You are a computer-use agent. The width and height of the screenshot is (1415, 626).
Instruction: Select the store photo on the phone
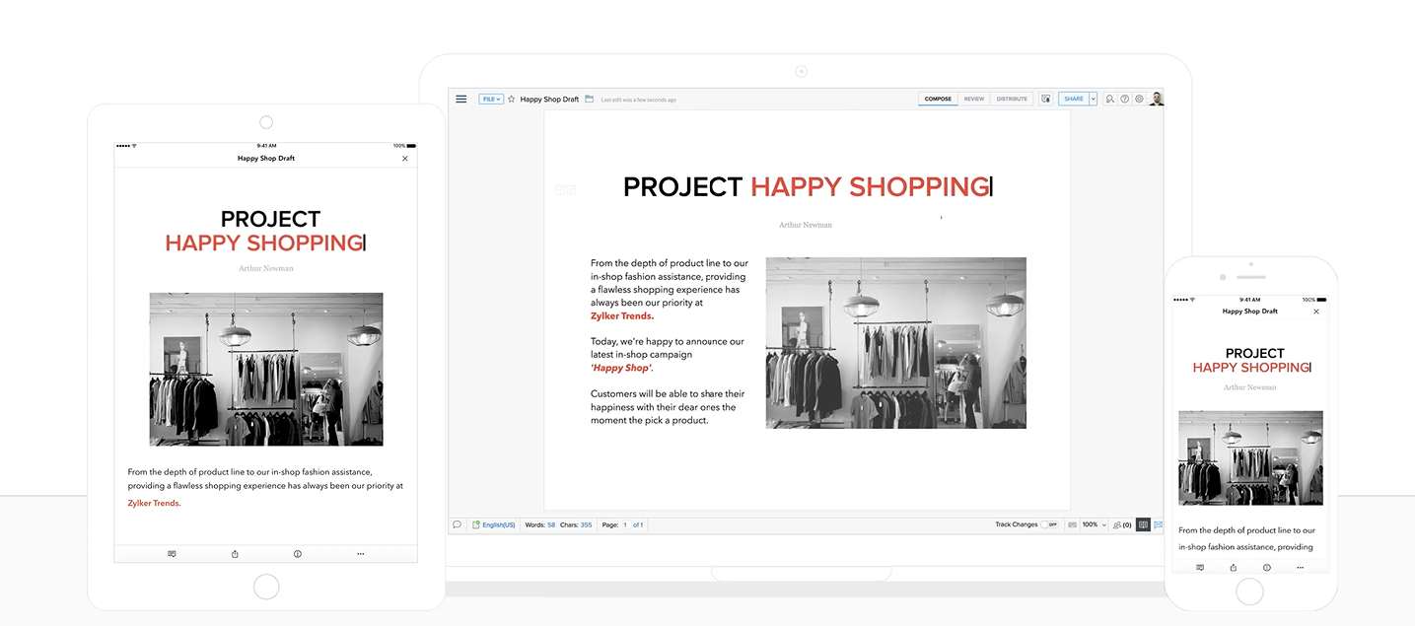[1250, 458]
